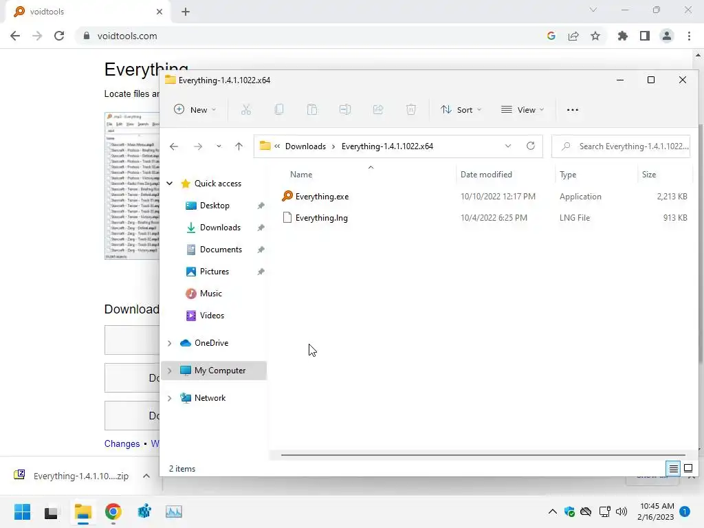
Task: Open Changes link on voidtools page
Action: click(122, 443)
